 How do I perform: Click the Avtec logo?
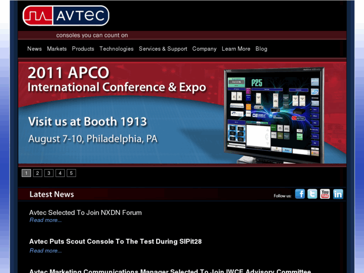point(66,16)
